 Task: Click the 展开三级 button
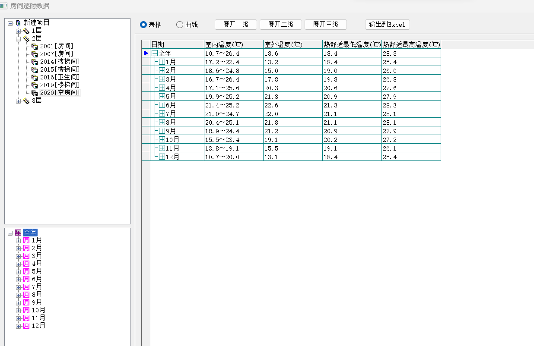click(325, 25)
